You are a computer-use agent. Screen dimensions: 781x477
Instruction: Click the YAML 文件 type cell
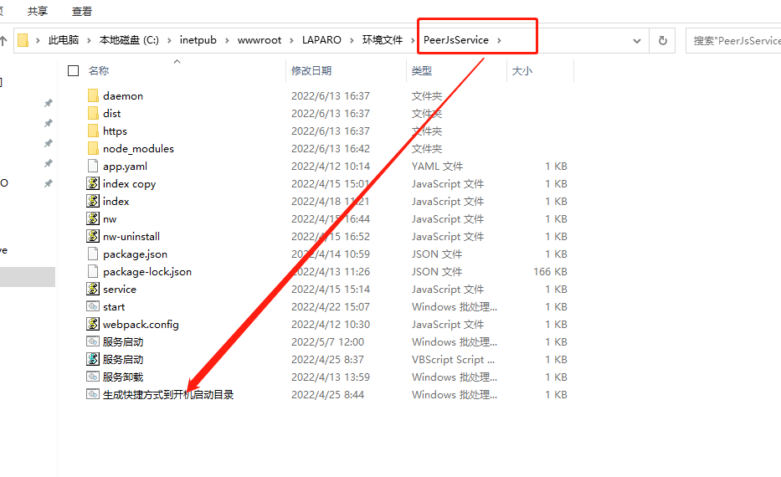coord(437,166)
